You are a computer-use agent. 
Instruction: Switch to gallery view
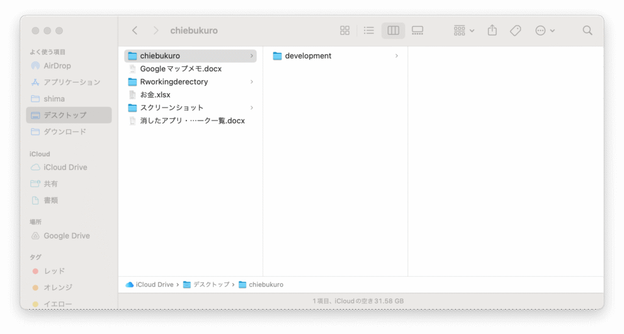pyautogui.click(x=417, y=30)
